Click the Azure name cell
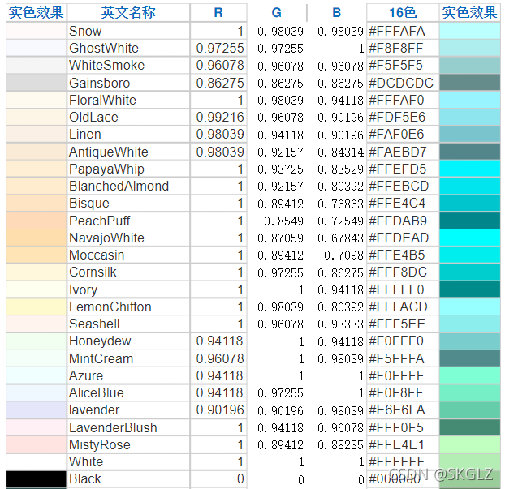Viewport: 505px width, 489px height. 128,375
